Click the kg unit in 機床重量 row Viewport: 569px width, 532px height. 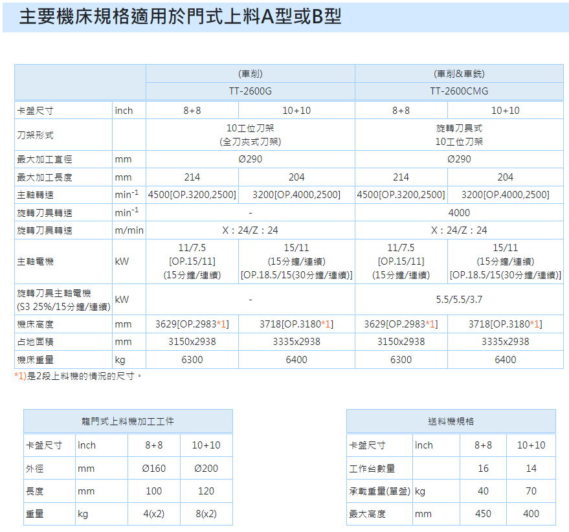coord(120,360)
